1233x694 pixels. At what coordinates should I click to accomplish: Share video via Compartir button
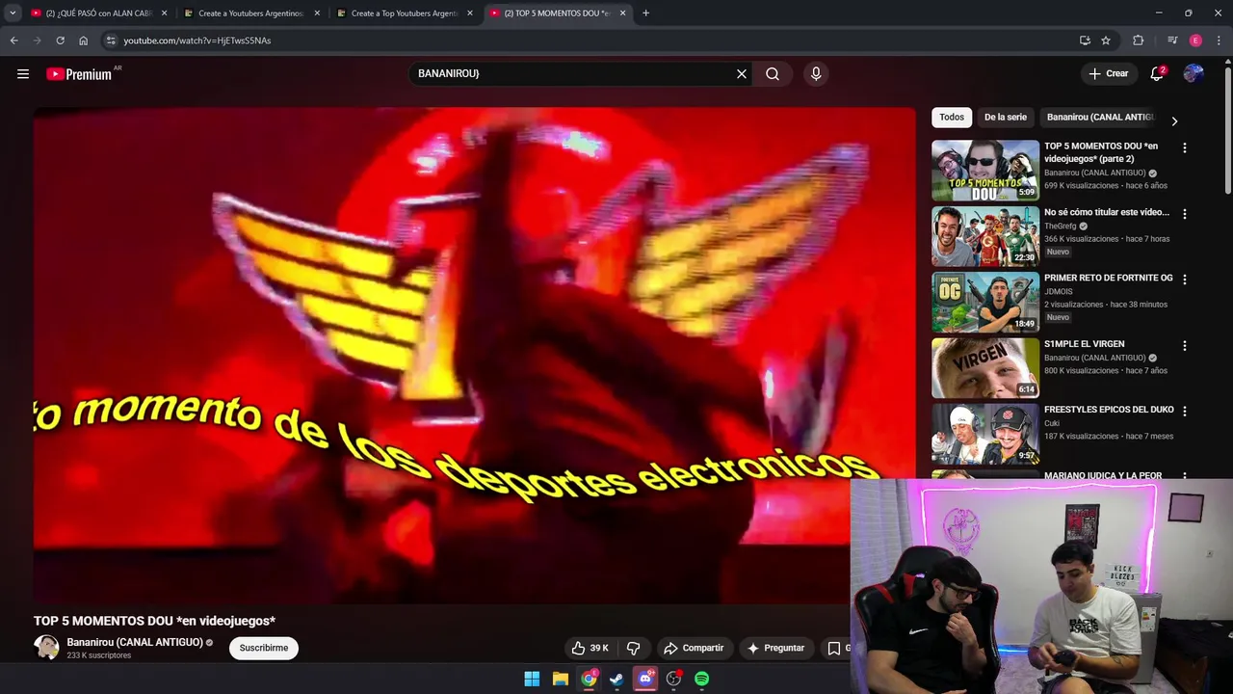694,648
